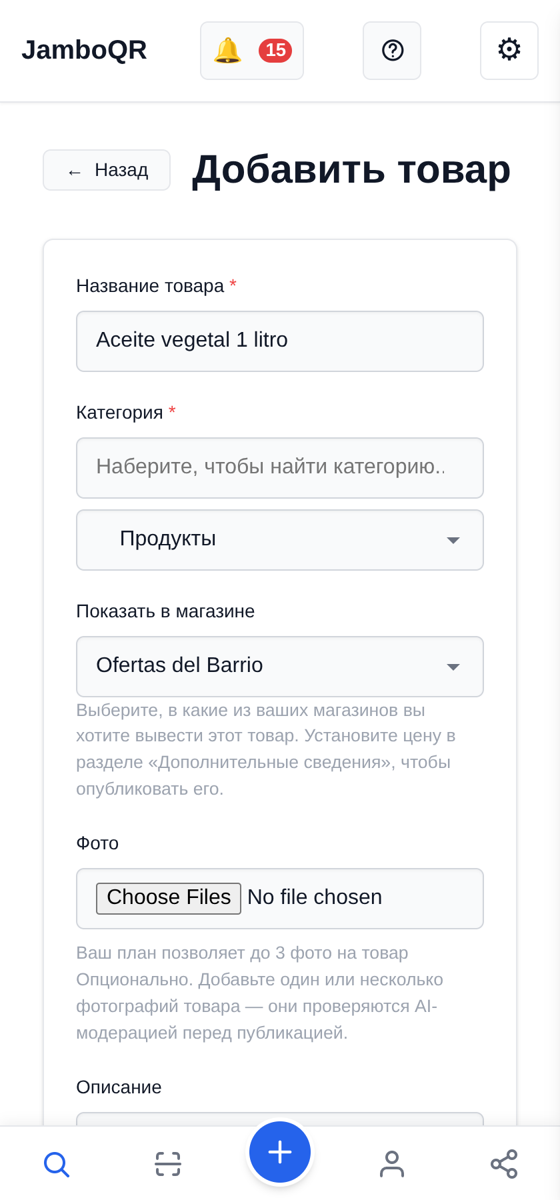Viewport: 560px width, 1200px height.
Task: Open the help question mark icon
Action: (x=392, y=51)
